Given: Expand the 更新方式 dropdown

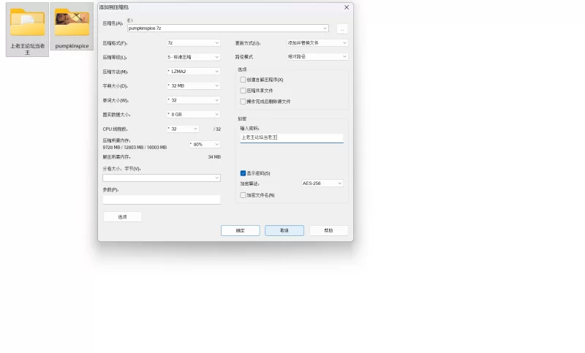Looking at the screenshot, I should tap(317, 43).
